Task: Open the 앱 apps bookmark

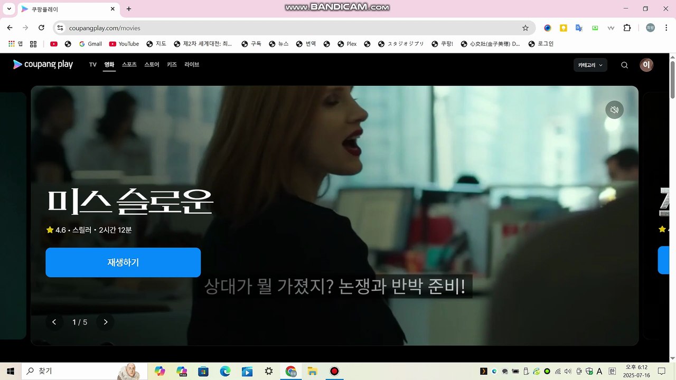Action: click(16, 44)
